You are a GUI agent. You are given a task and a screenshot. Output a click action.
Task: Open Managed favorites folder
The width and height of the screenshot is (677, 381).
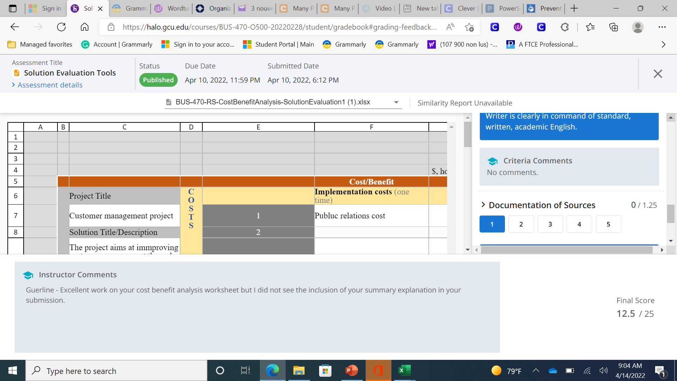point(40,44)
